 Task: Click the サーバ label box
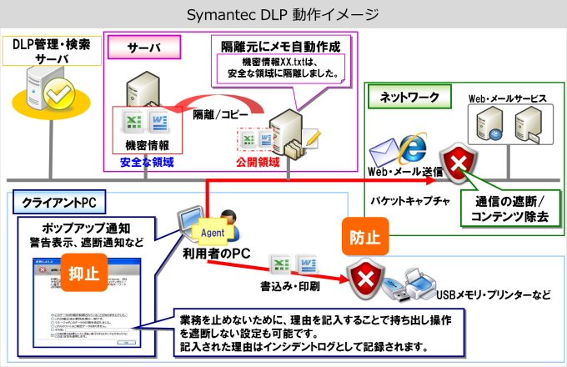click(144, 47)
